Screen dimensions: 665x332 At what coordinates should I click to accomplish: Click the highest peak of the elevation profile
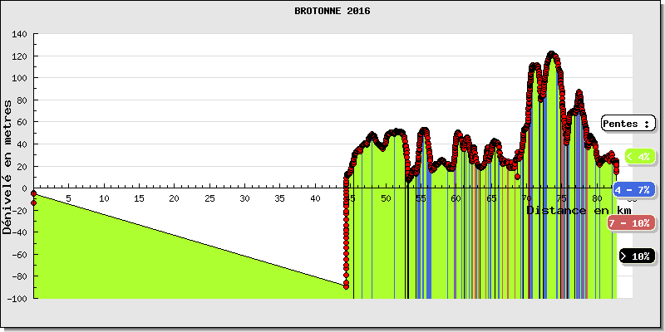pyautogui.click(x=552, y=55)
